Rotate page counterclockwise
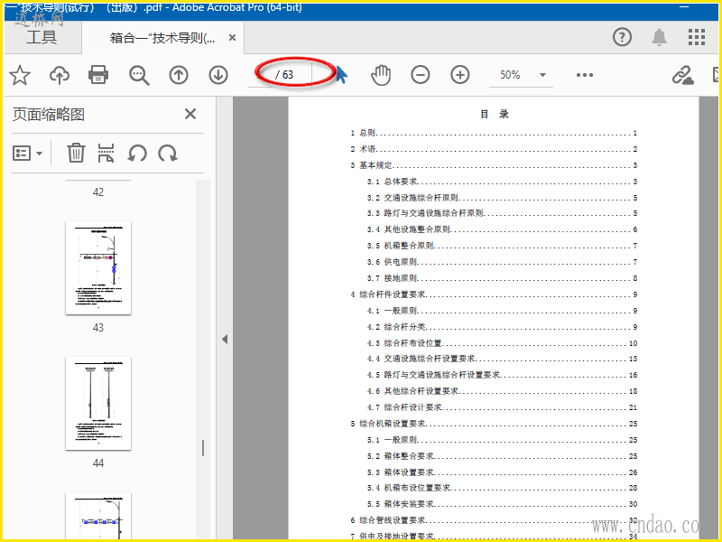 point(137,153)
